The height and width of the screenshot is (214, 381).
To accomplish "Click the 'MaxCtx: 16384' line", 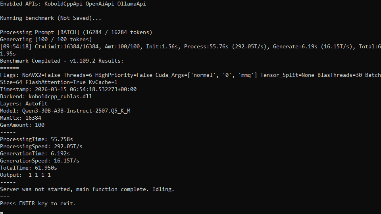I will pyautogui.click(x=21, y=118).
